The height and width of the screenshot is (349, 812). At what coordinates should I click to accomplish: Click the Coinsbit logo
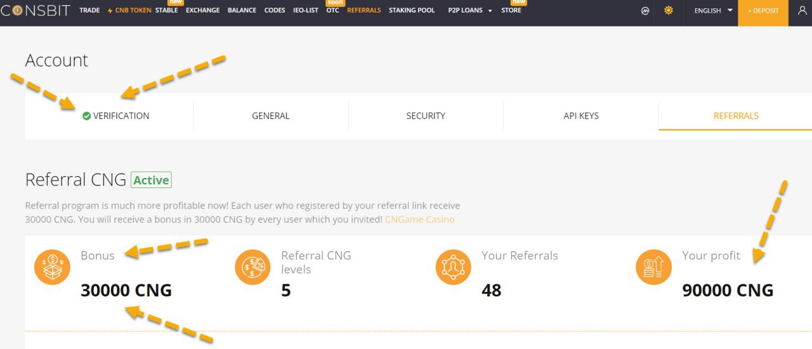[36, 11]
